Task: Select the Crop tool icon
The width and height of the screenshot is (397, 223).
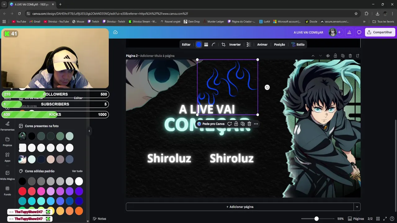Action: tap(223, 45)
